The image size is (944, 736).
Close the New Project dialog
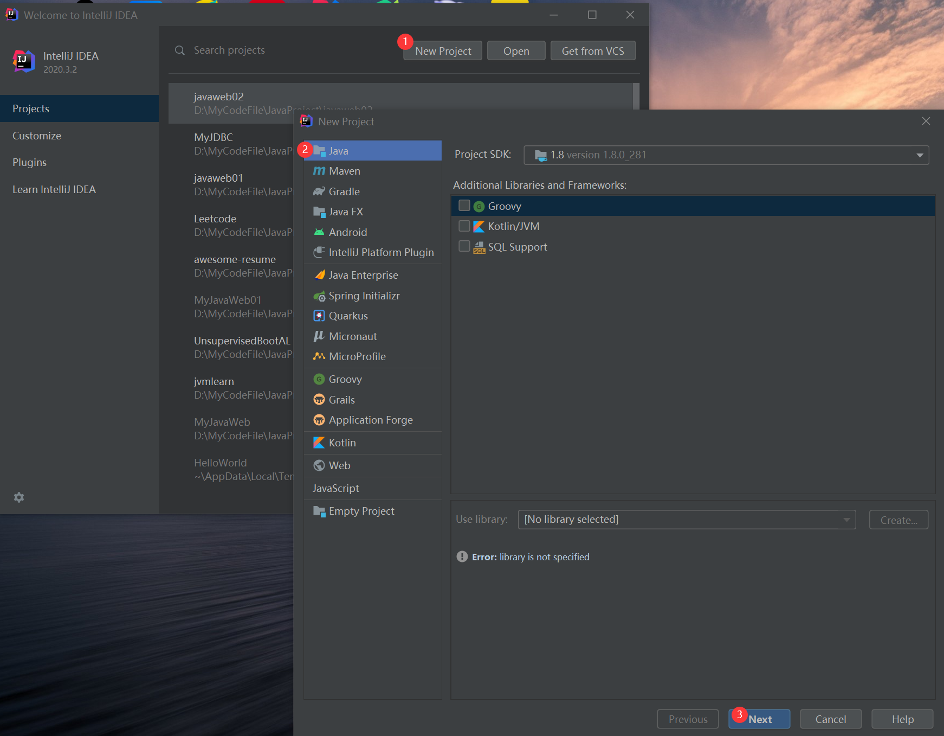click(926, 121)
